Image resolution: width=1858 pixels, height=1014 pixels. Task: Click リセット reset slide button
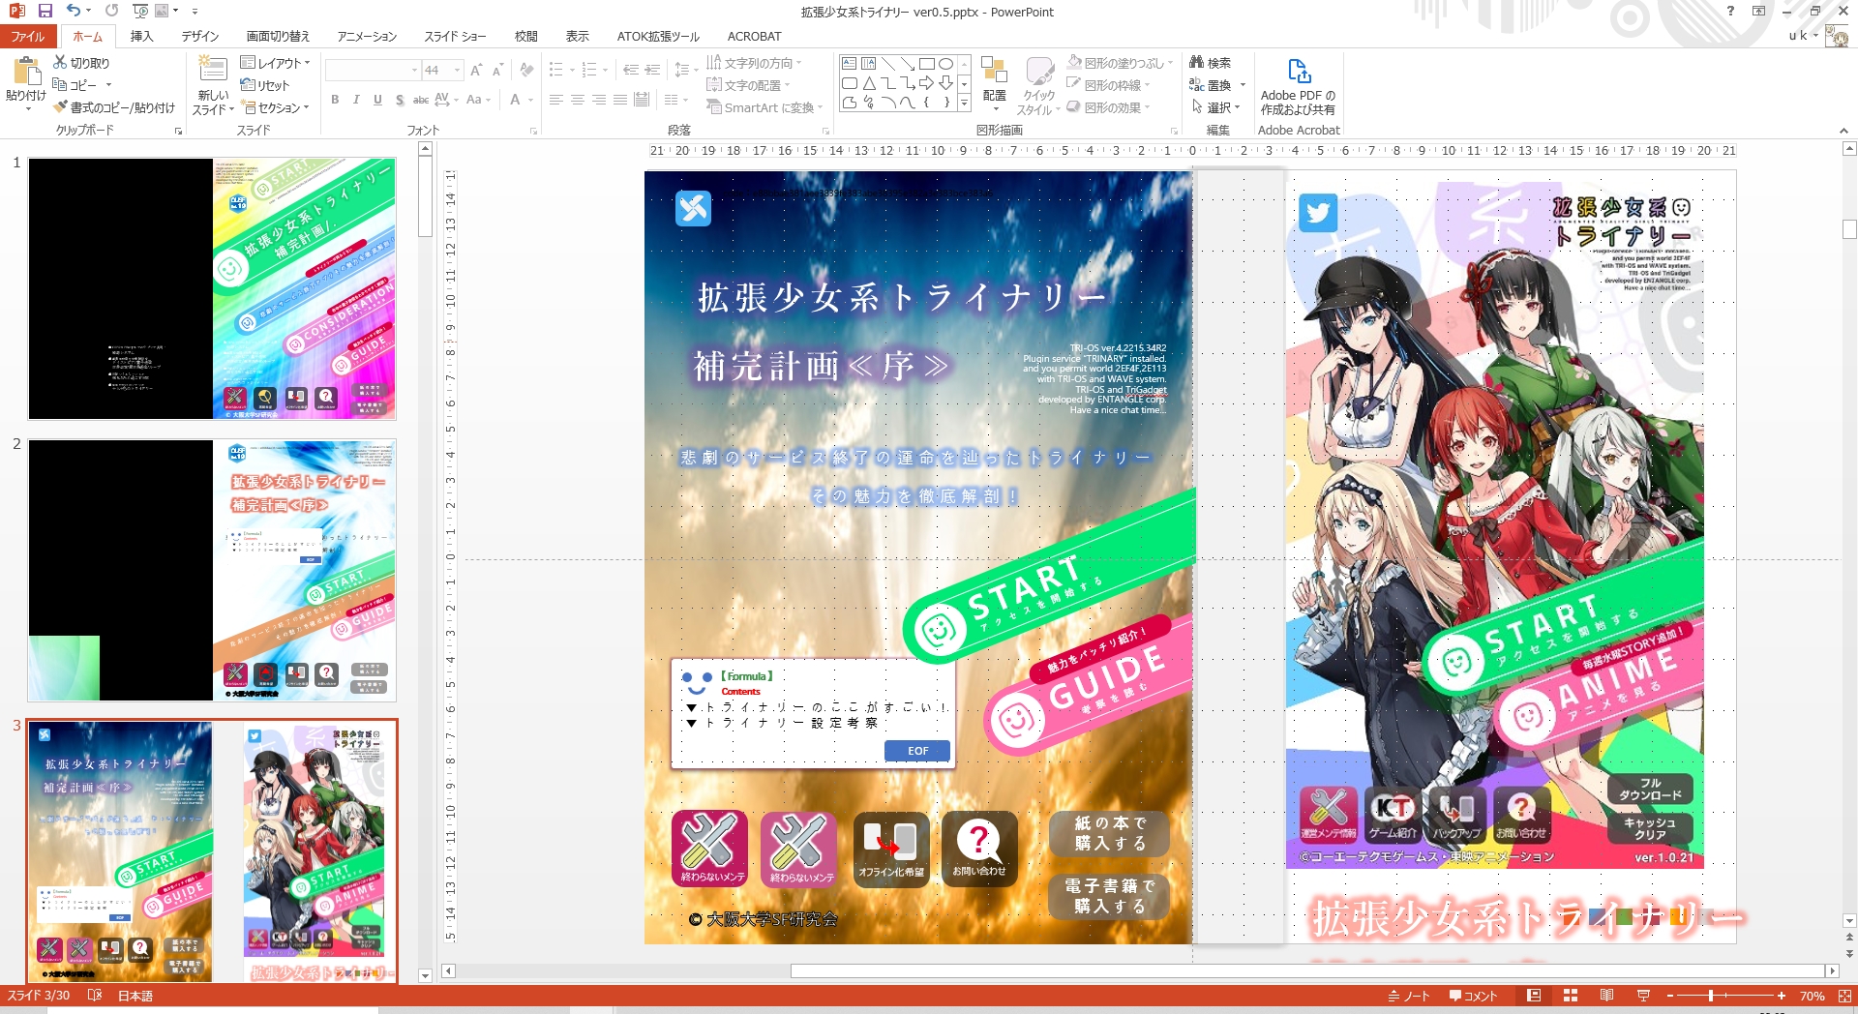click(266, 85)
